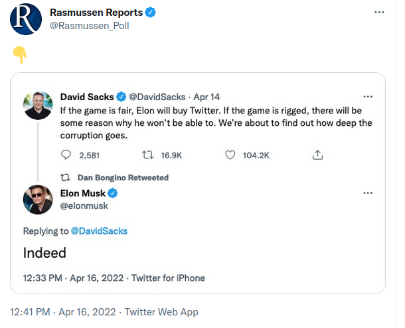
Task: Share David Sacks tweet via share icon
Action: [318, 155]
